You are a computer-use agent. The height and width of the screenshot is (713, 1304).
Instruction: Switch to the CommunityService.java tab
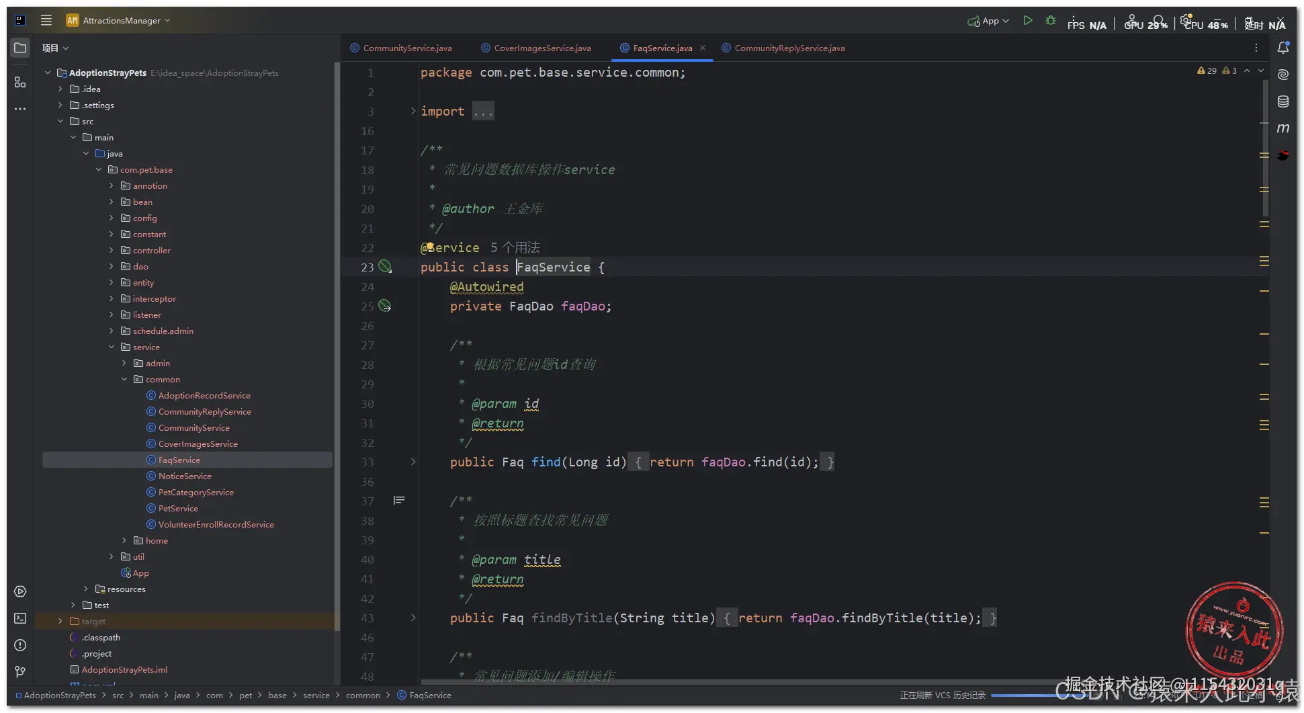(x=401, y=48)
